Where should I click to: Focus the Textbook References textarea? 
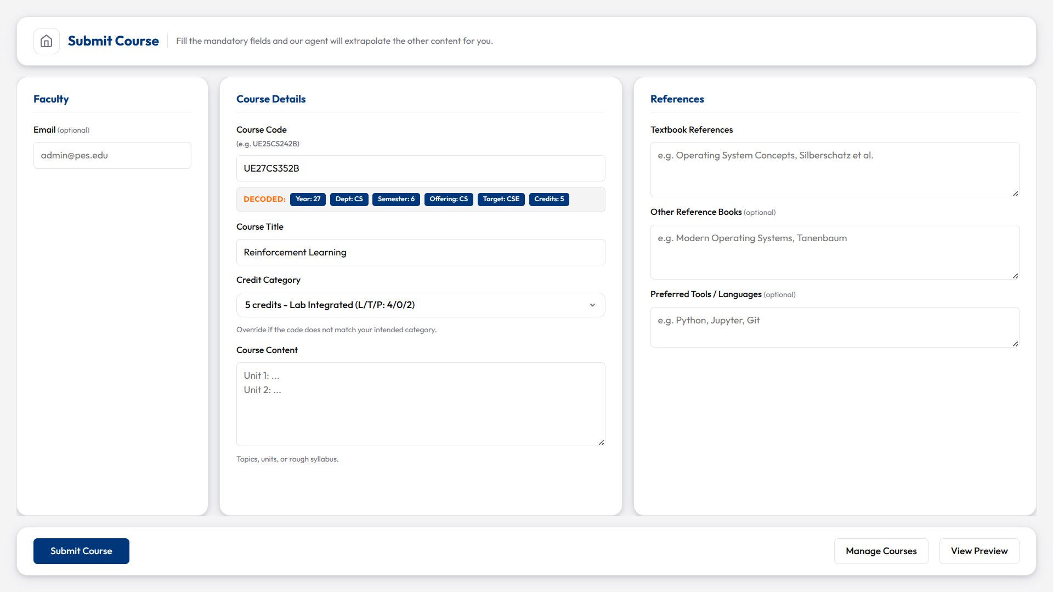click(x=835, y=169)
